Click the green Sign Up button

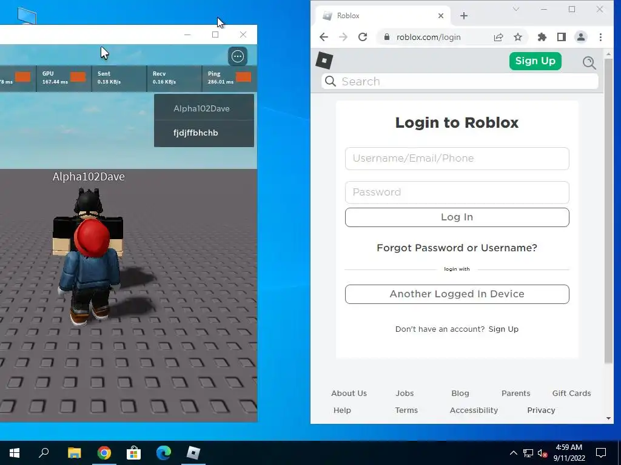tap(535, 61)
